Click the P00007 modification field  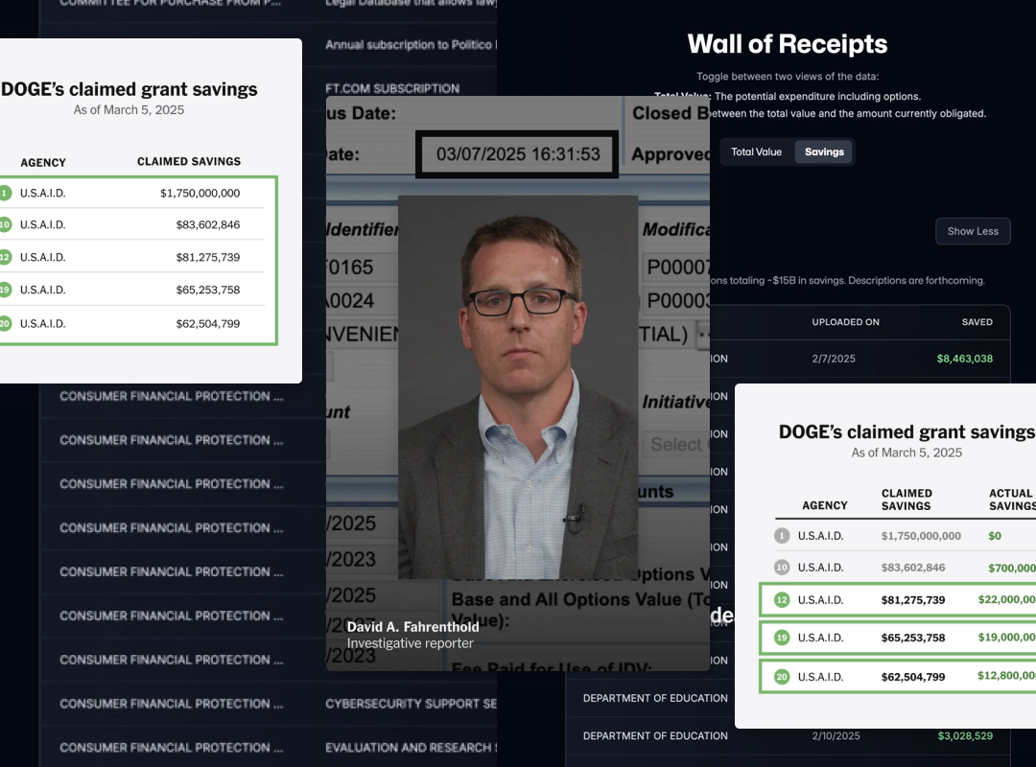click(x=676, y=267)
